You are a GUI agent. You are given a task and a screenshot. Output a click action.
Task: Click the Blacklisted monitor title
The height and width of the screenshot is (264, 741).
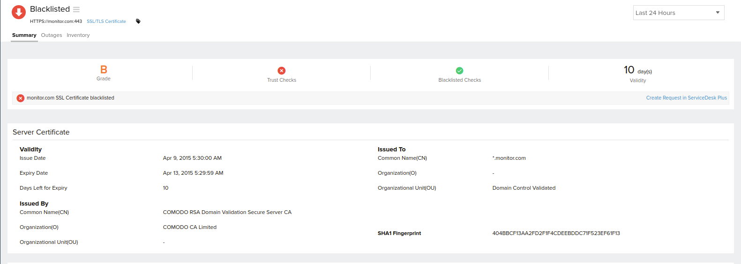point(50,9)
